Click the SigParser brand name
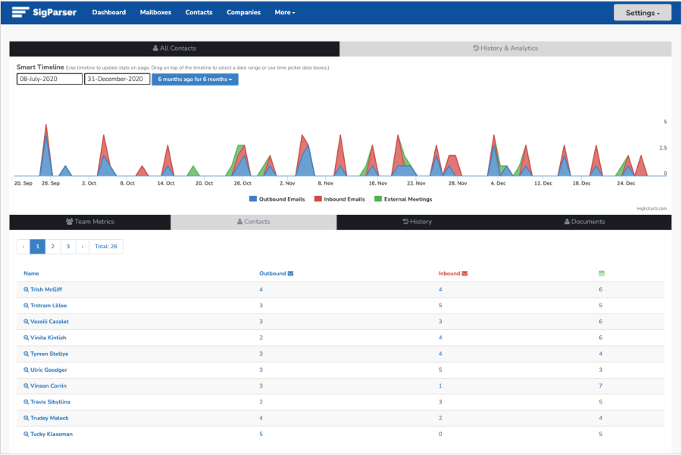Screen dimensions: 682x455 click(x=55, y=12)
